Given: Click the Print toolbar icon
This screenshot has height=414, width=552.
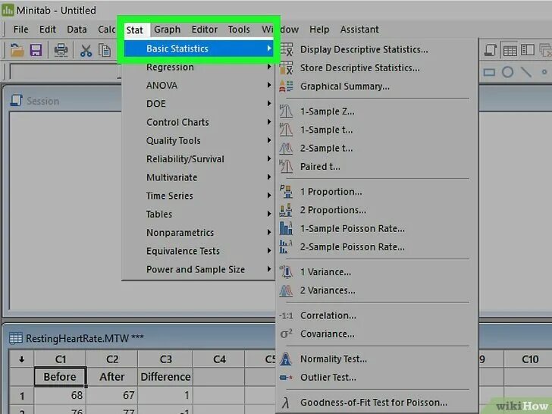Looking at the screenshot, I should 61,50.
